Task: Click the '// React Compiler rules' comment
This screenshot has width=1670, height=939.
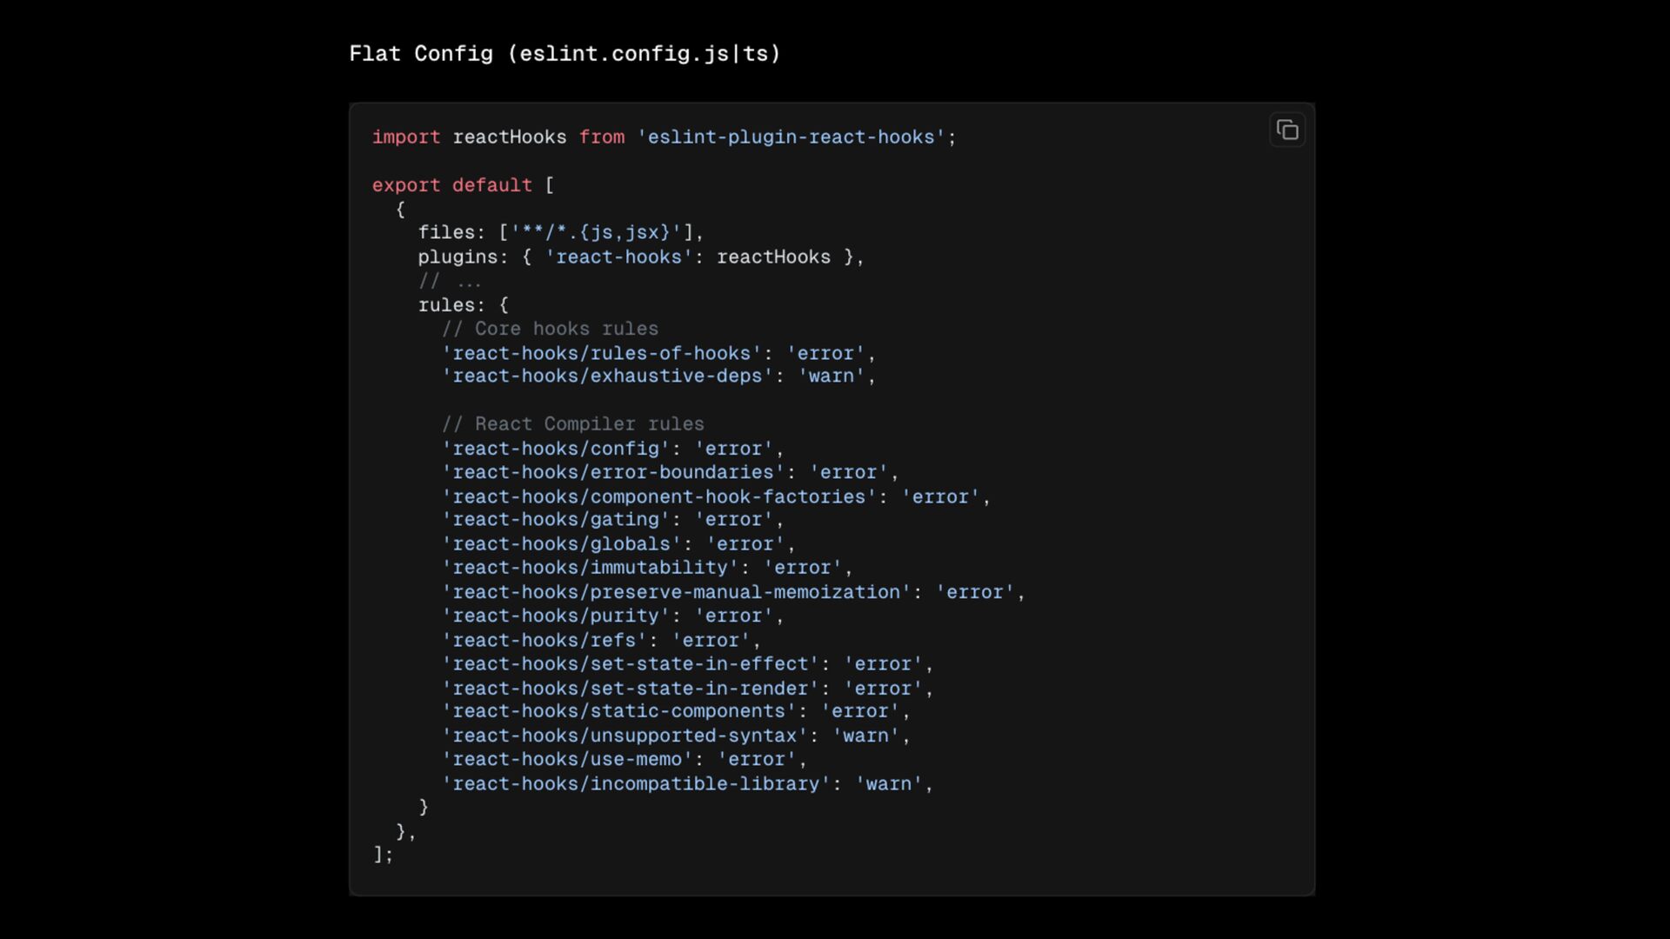Action: [573, 424]
